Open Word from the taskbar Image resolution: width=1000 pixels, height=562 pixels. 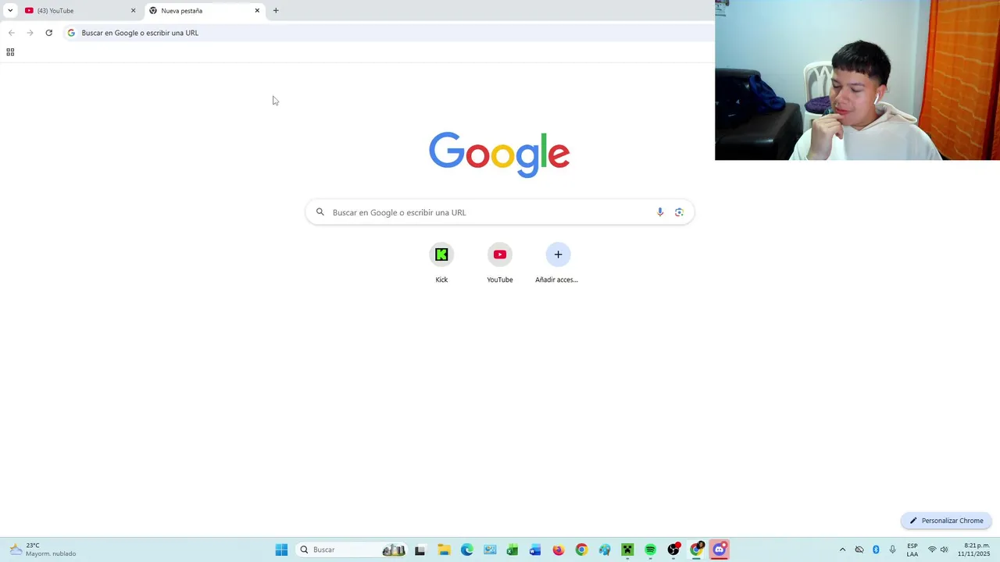[535, 550]
